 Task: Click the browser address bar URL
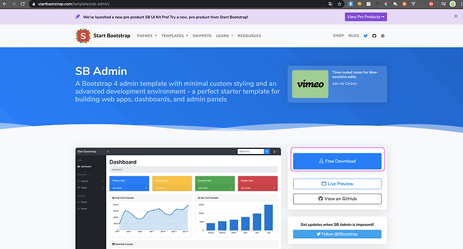coord(74,4)
